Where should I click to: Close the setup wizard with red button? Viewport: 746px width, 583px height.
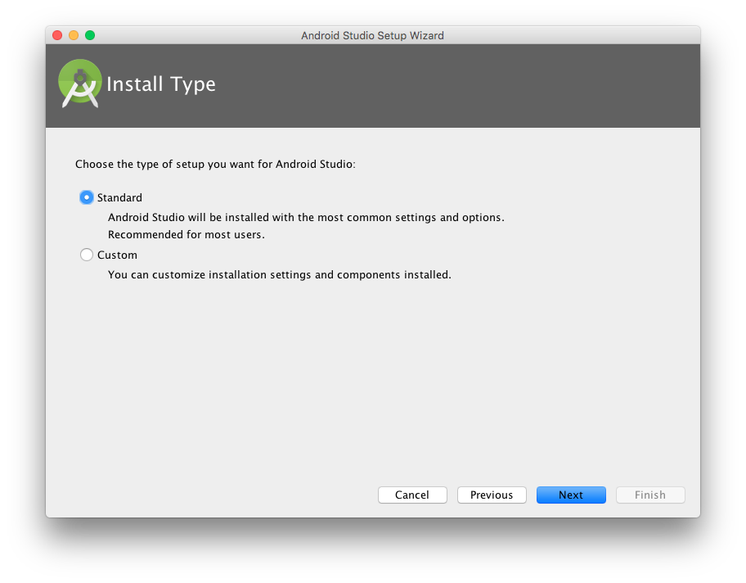(57, 35)
